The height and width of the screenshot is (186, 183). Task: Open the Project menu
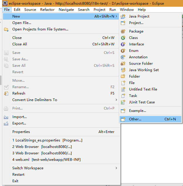(x=99, y=9)
